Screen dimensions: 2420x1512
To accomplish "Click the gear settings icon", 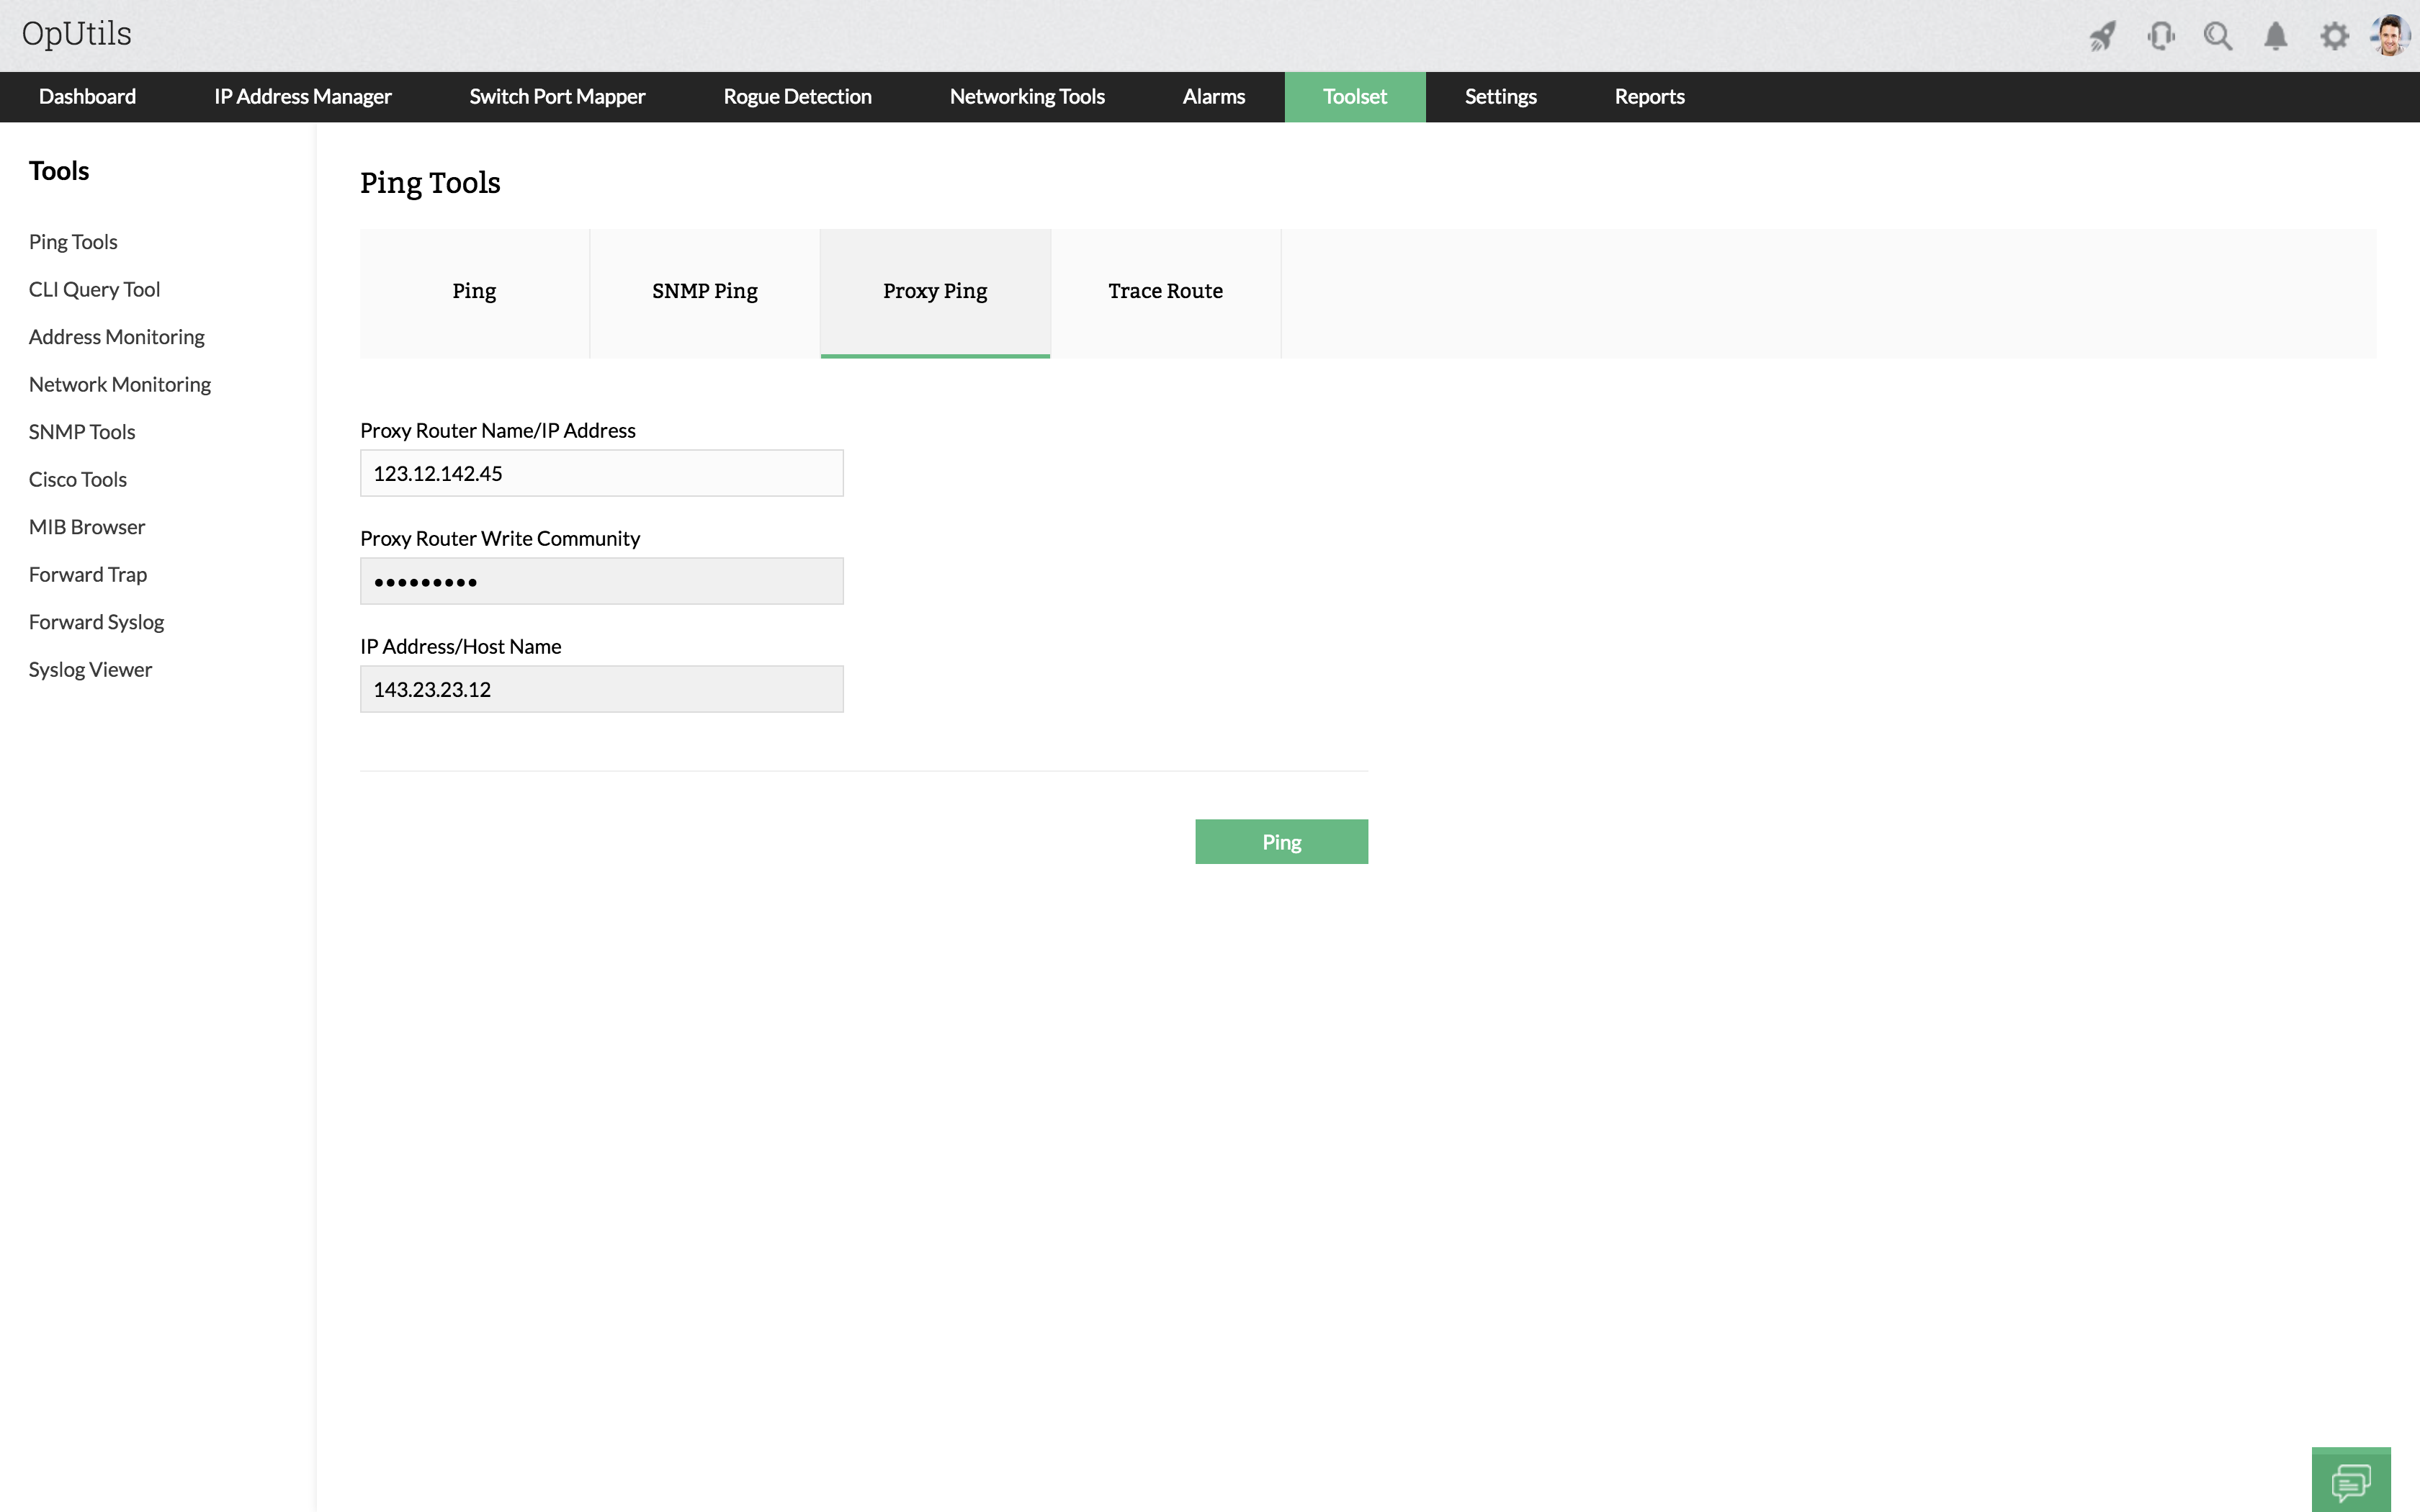I will [x=2334, y=37].
